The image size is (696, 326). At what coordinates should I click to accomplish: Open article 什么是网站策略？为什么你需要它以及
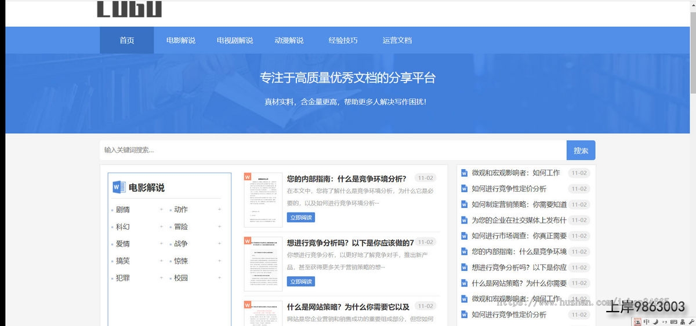tap(348, 307)
